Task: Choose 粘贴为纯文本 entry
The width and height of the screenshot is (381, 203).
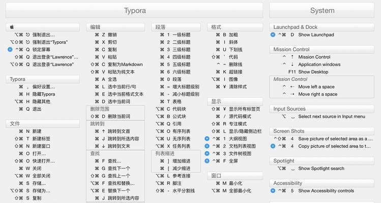Action: [x=112, y=72]
